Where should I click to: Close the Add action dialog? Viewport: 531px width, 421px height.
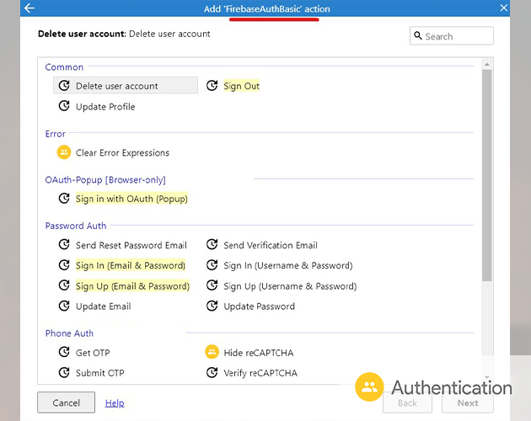coord(504,8)
